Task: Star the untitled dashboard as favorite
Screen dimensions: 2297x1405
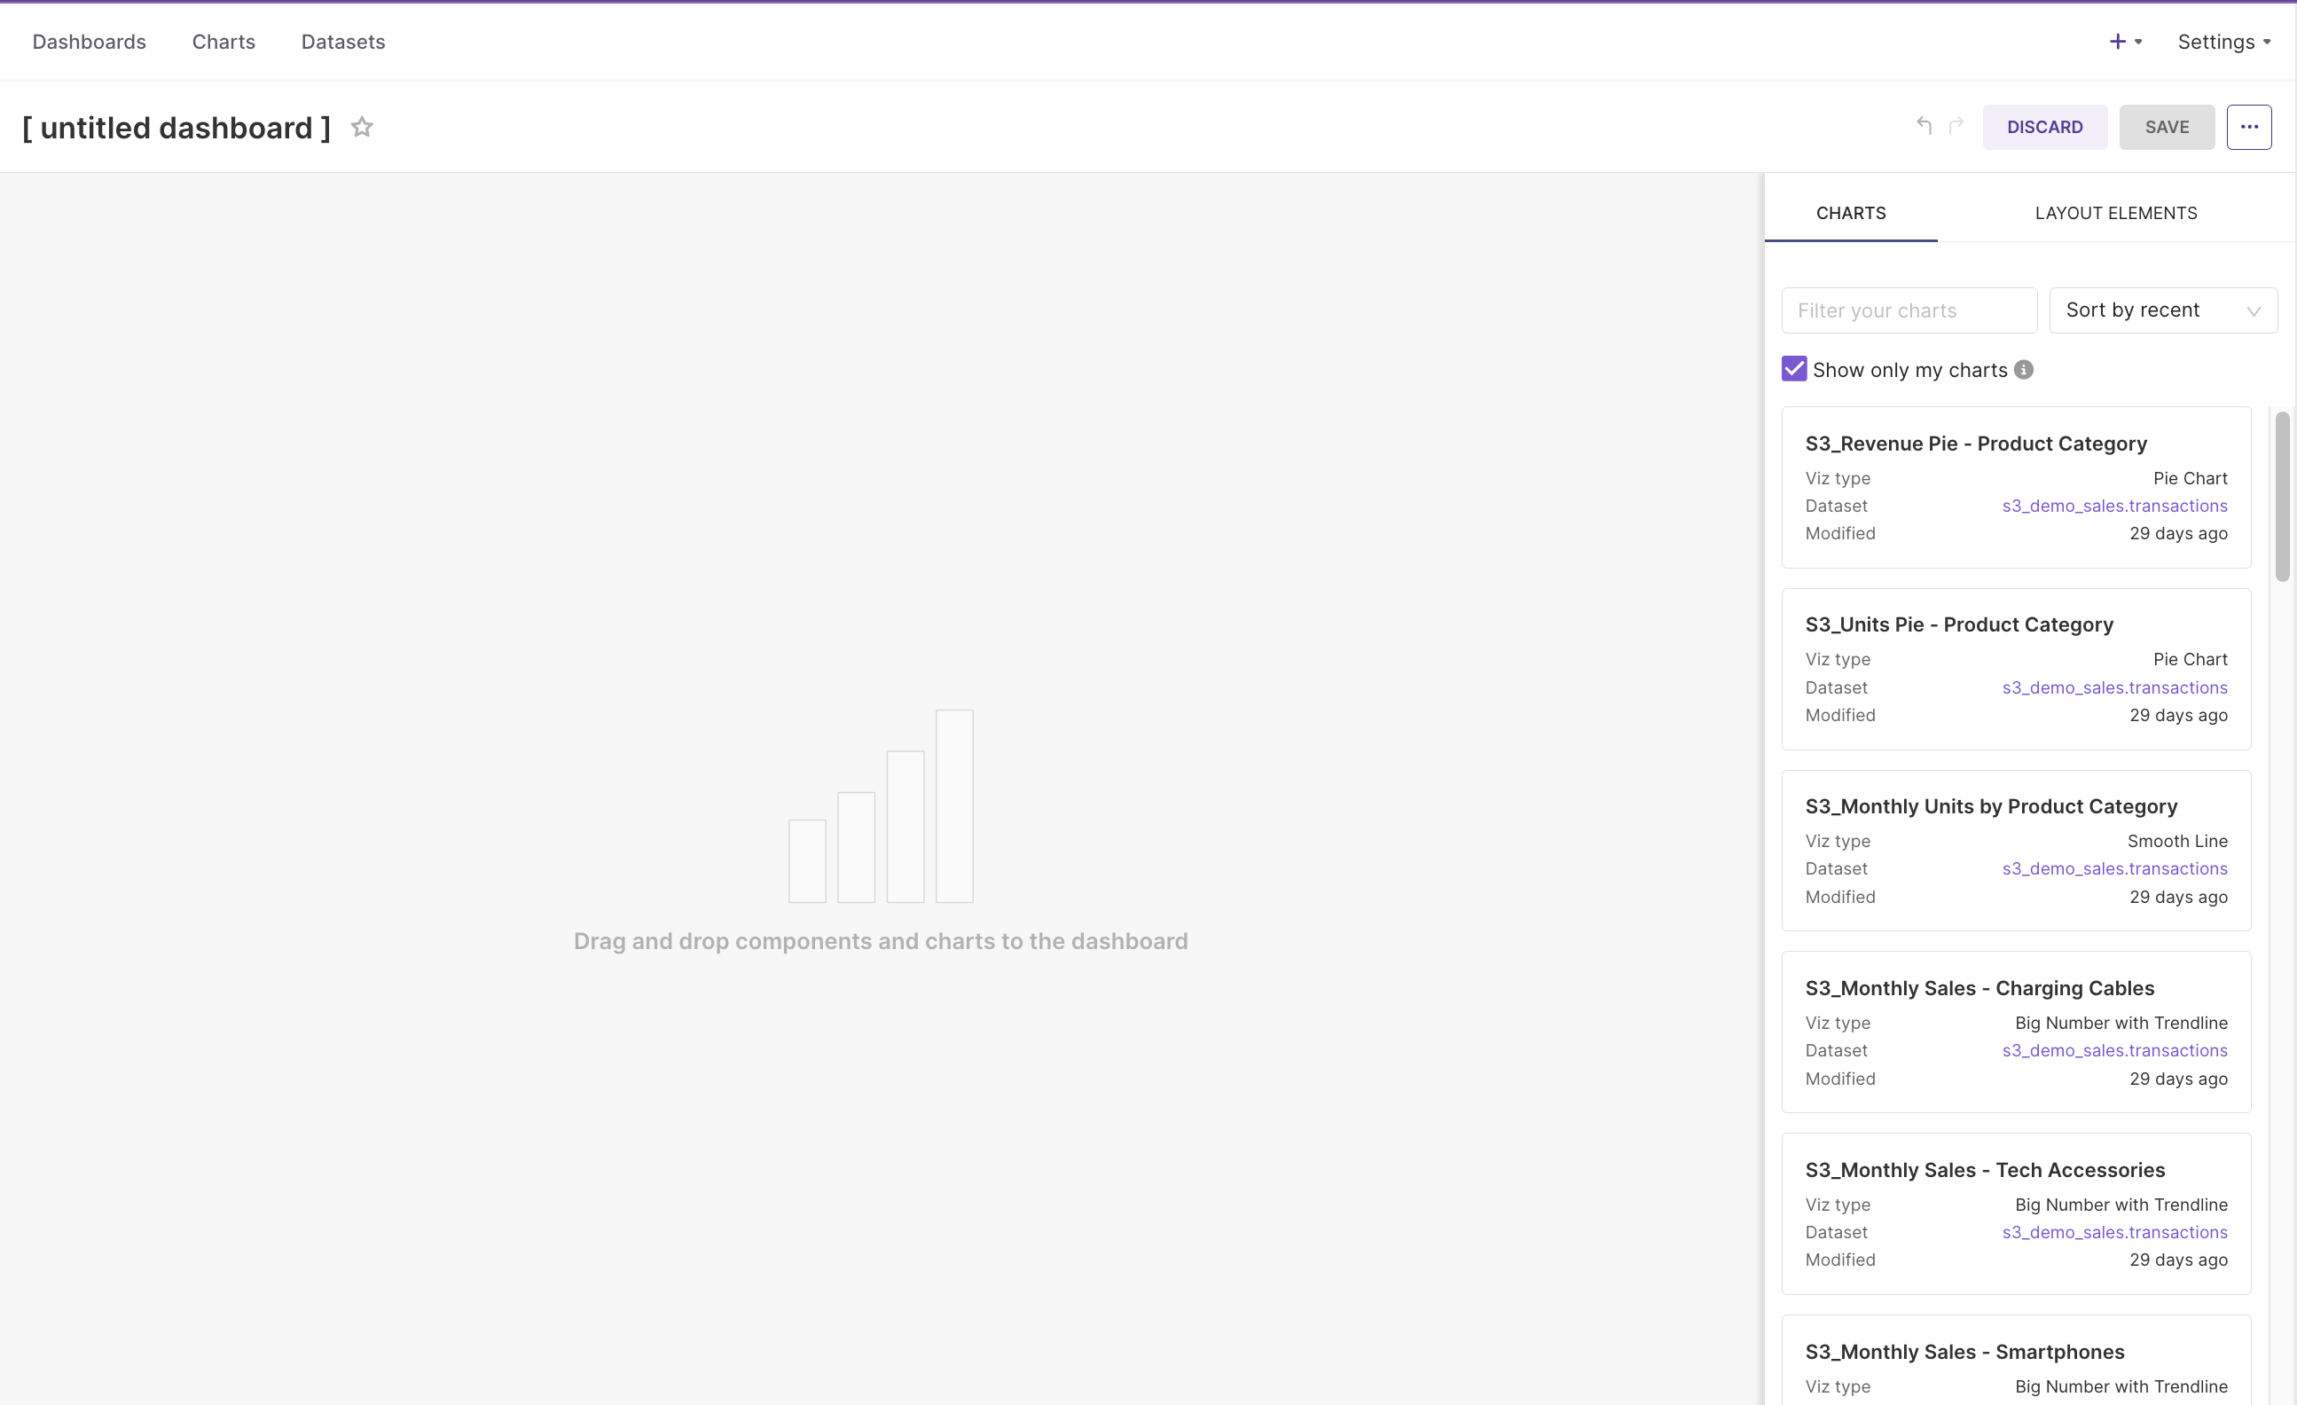Action: tap(362, 127)
